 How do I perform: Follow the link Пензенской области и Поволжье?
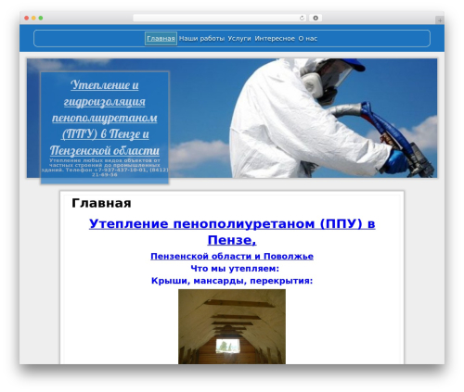232,256
